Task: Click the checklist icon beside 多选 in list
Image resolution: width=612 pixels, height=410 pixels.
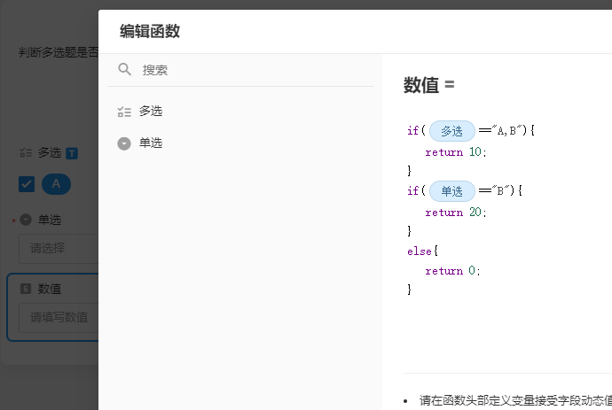Action: tap(124, 112)
